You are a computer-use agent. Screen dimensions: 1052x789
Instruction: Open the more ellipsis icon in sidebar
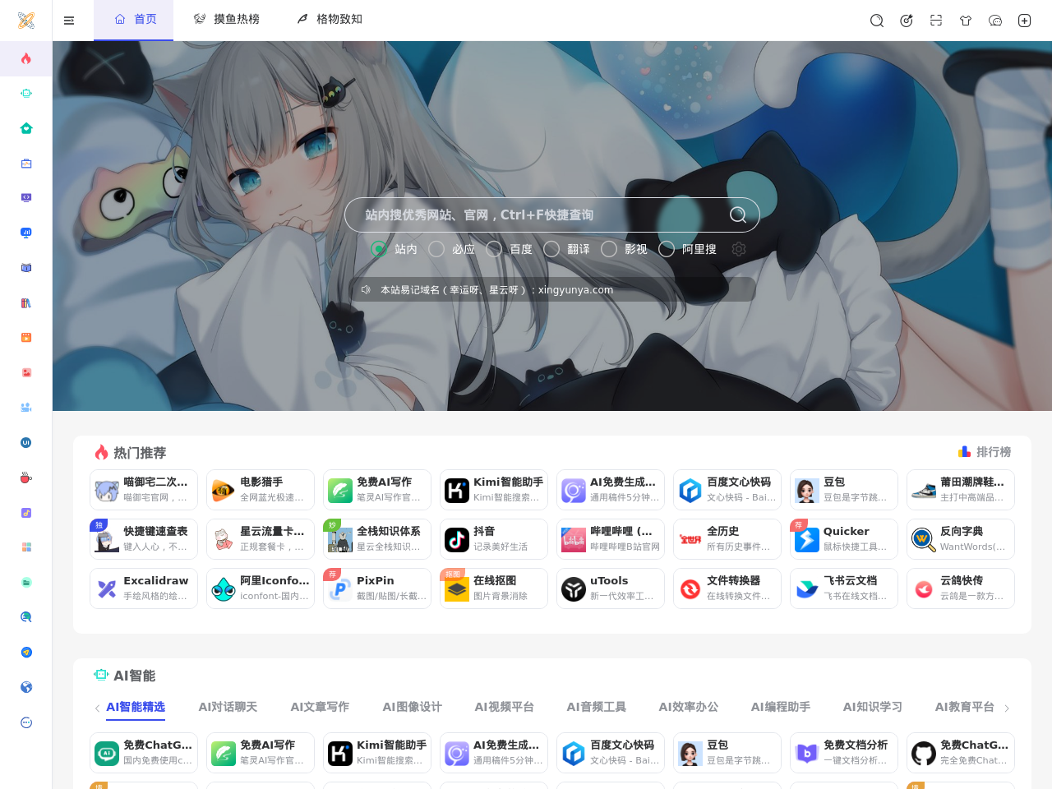(26, 722)
